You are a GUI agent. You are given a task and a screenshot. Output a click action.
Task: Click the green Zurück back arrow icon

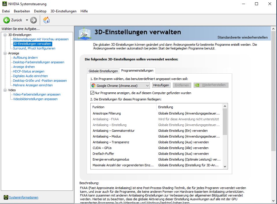pyautogui.click(x=7, y=20)
